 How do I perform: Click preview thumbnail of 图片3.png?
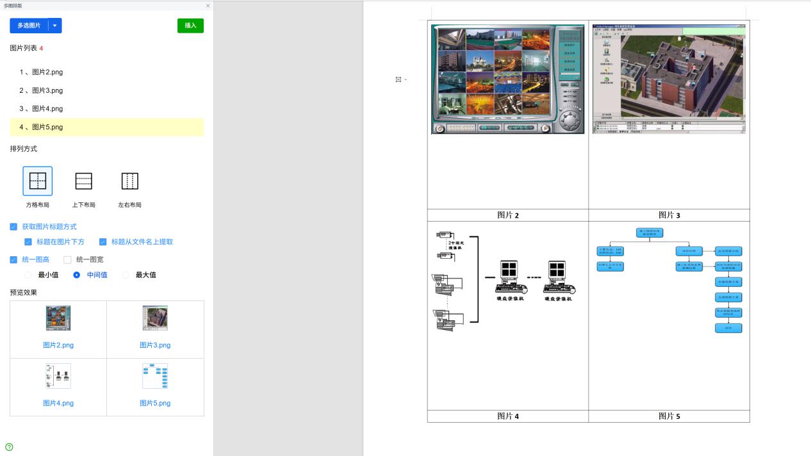click(x=155, y=318)
